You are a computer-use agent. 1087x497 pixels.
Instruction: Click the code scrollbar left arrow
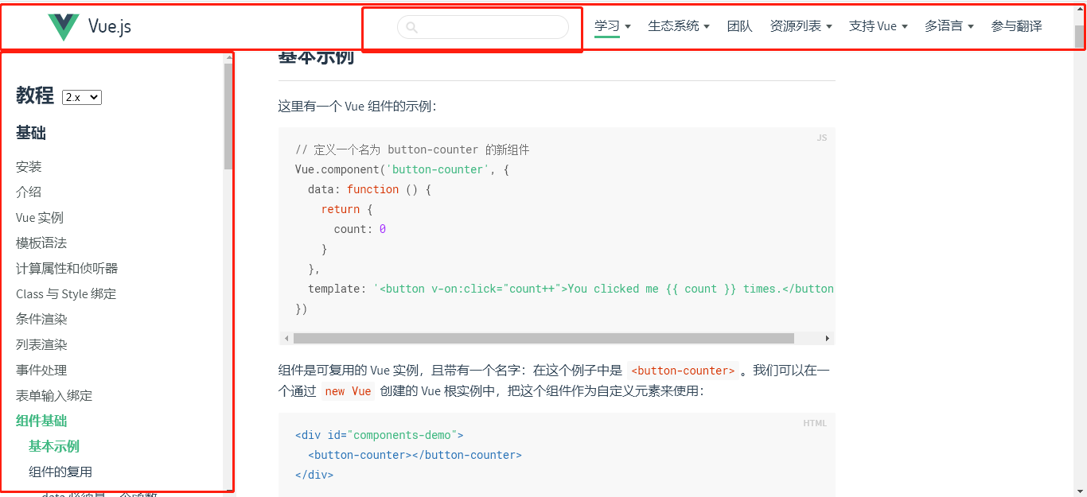pyautogui.click(x=286, y=339)
